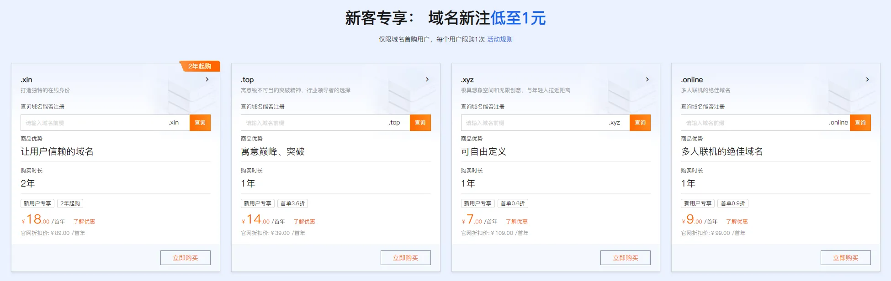
Task: Click 立即购买 on the .xin card
Action: click(186, 258)
